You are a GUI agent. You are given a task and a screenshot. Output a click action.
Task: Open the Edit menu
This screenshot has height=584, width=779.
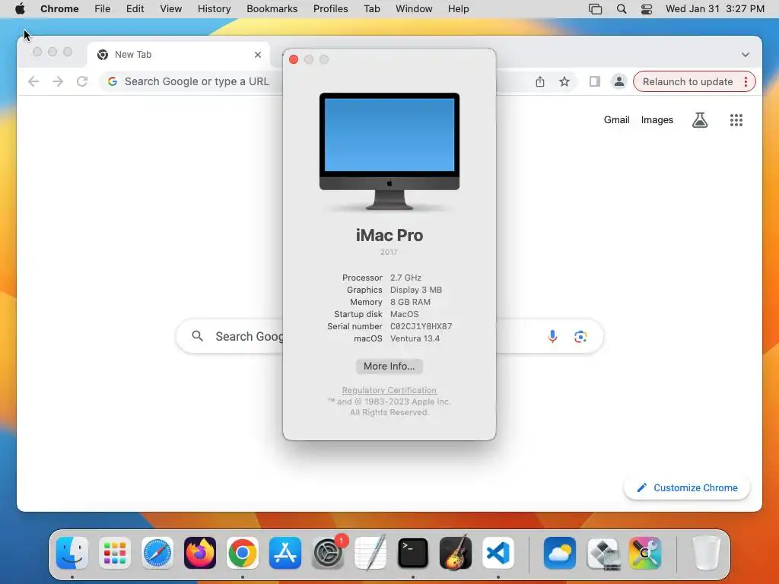[135, 9]
